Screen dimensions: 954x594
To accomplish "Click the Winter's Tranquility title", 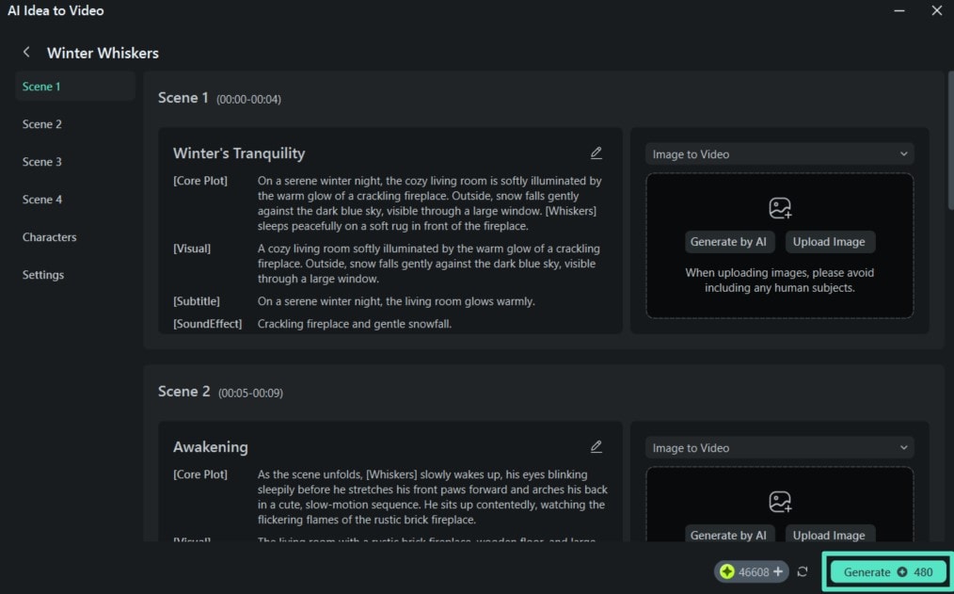I will pos(239,153).
